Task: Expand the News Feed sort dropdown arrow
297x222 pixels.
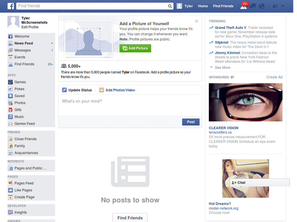Action: 52,43
